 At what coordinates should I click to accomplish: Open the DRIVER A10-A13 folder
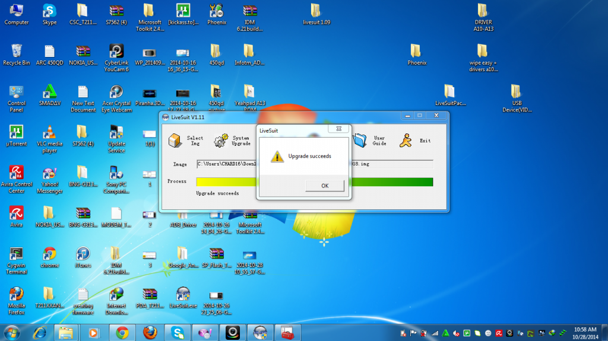(483, 18)
